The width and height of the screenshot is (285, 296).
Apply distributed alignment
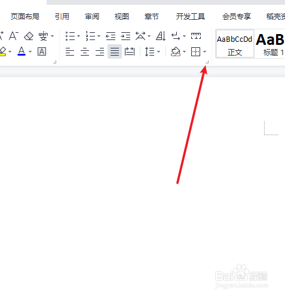[x=130, y=51]
